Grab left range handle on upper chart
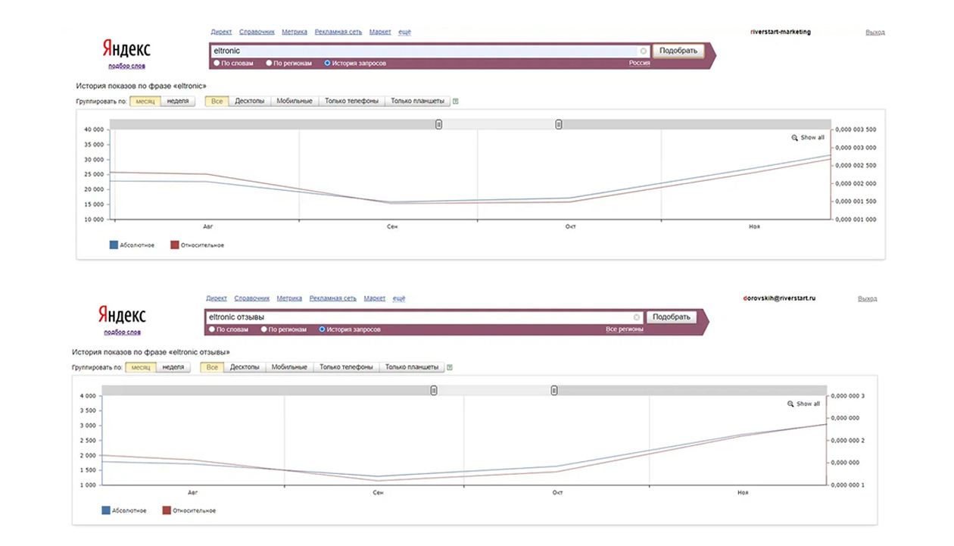 coord(438,124)
